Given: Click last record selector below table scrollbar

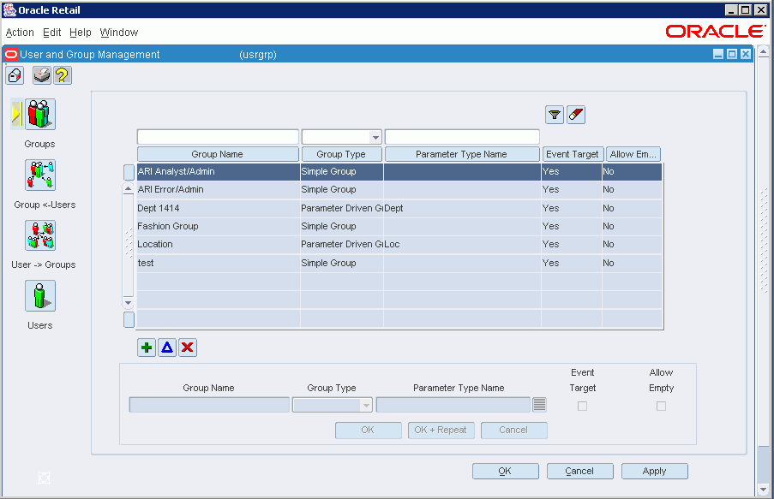Looking at the screenshot, I should pos(129,319).
